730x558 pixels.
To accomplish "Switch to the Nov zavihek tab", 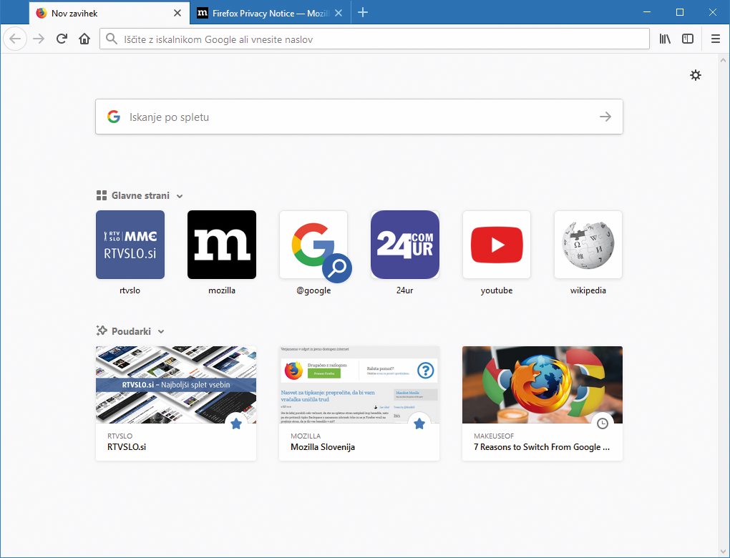I will click(x=109, y=13).
